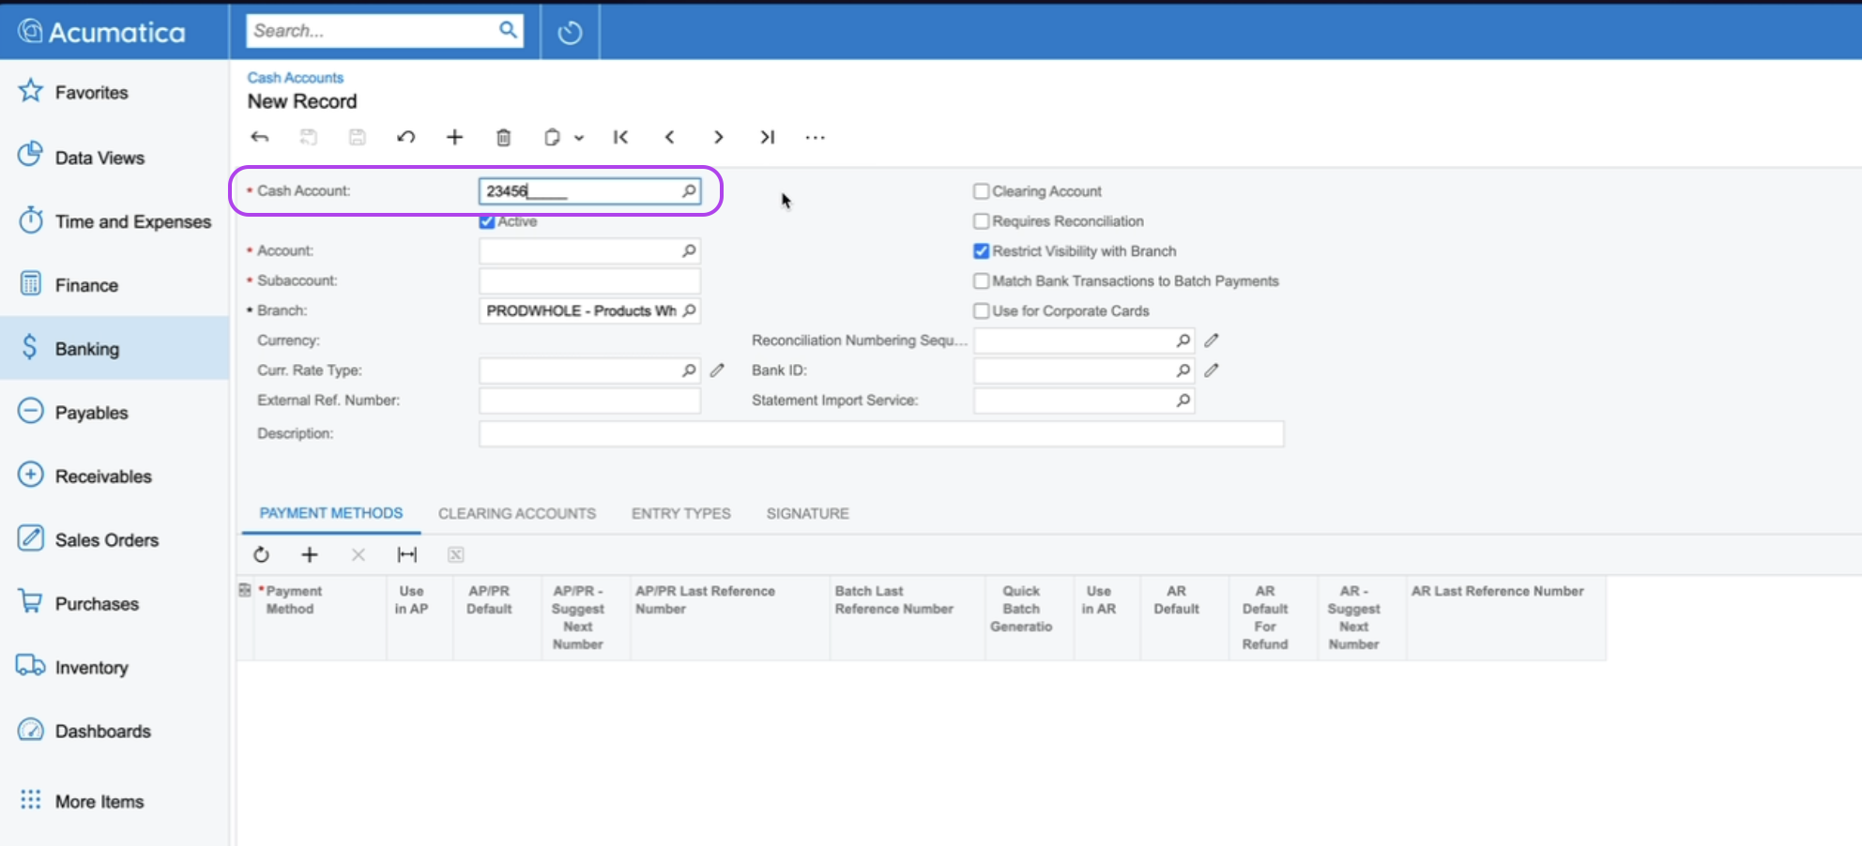Open the Curr. Rate Type lookup
Screen dimensions: 1862x846
[x=689, y=370]
